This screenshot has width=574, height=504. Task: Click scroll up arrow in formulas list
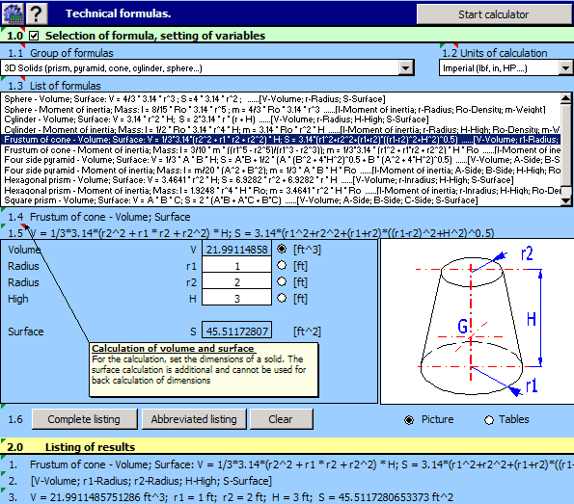(566, 98)
